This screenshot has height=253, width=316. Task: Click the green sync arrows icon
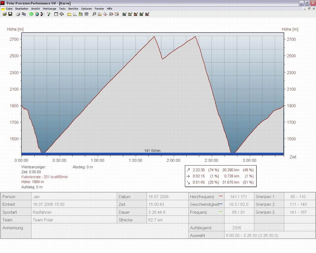point(31,14)
